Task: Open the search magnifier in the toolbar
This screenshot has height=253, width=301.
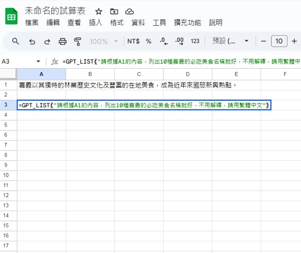Action: click(15, 41)
